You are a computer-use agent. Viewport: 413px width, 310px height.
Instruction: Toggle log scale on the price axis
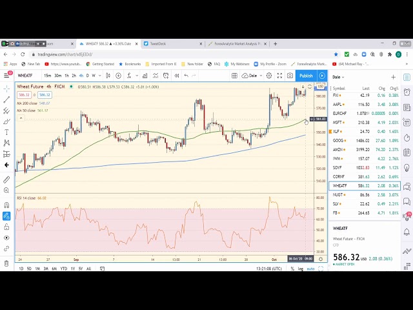point(300,268)
